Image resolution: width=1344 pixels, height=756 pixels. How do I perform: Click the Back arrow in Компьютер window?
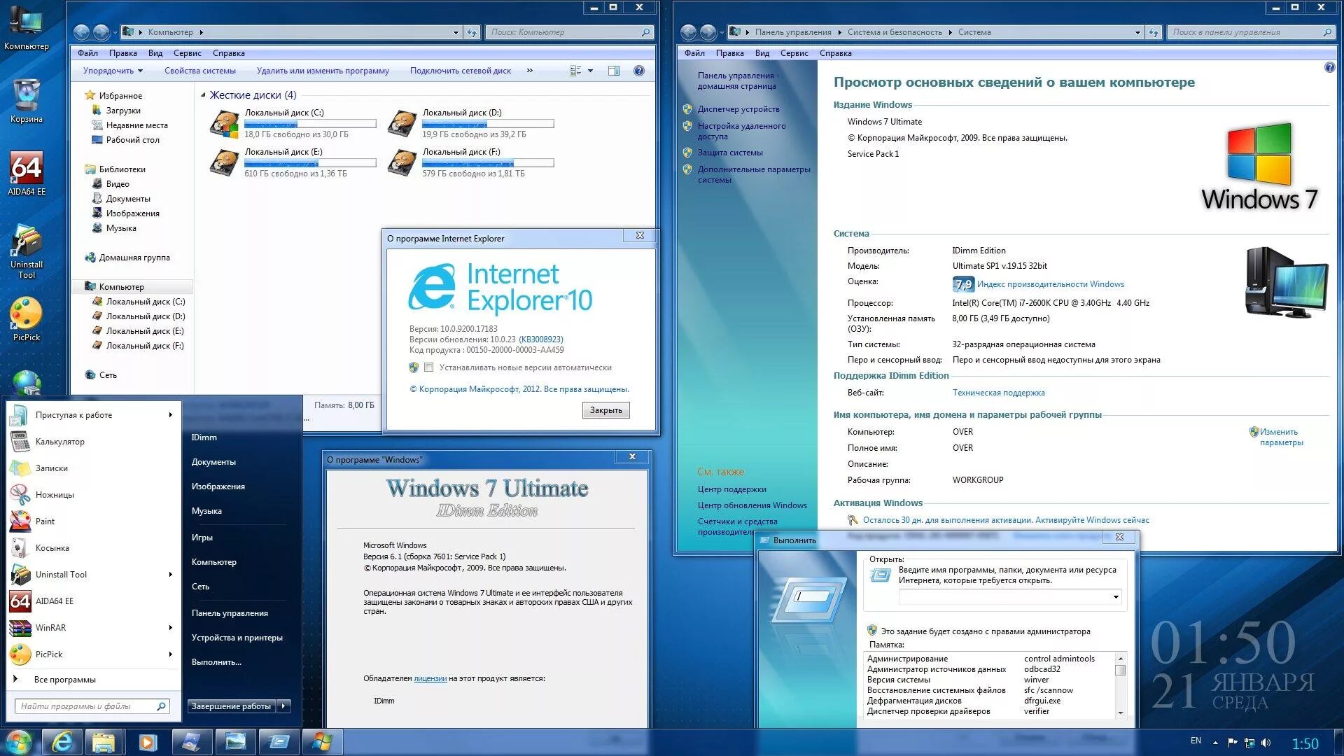(82, 32)
